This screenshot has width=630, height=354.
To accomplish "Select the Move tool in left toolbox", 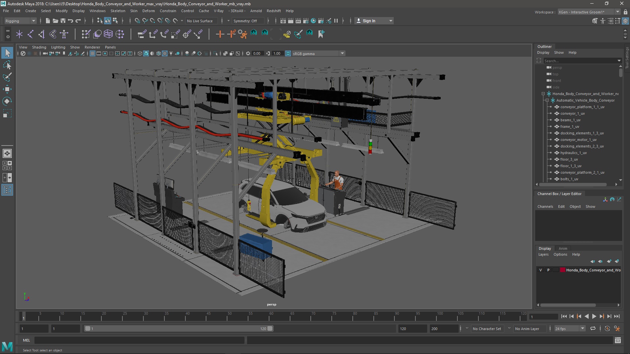I will coord(7,89).
